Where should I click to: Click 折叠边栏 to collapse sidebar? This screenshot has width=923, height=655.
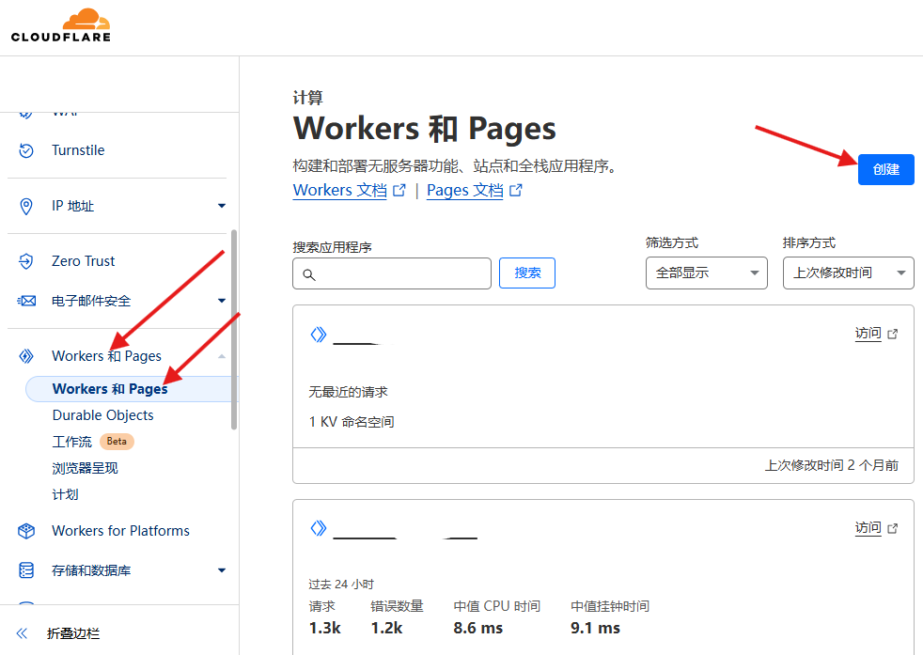[73, 633]
